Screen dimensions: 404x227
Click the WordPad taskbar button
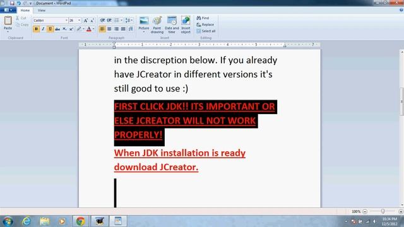[118, 221]
